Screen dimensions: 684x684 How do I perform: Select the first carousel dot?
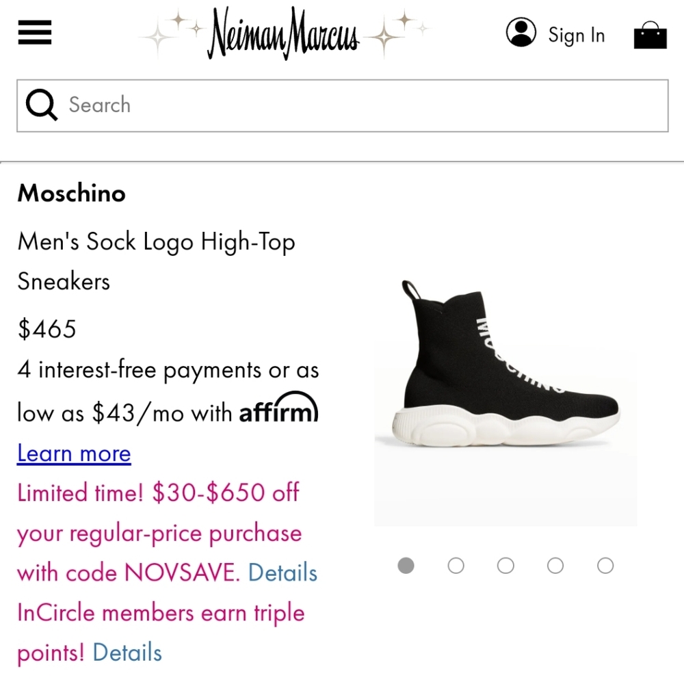pyautogui.click(x=406, y=566)
